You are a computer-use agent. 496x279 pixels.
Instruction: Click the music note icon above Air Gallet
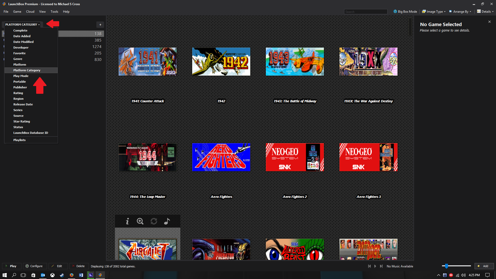pos(167,221)
